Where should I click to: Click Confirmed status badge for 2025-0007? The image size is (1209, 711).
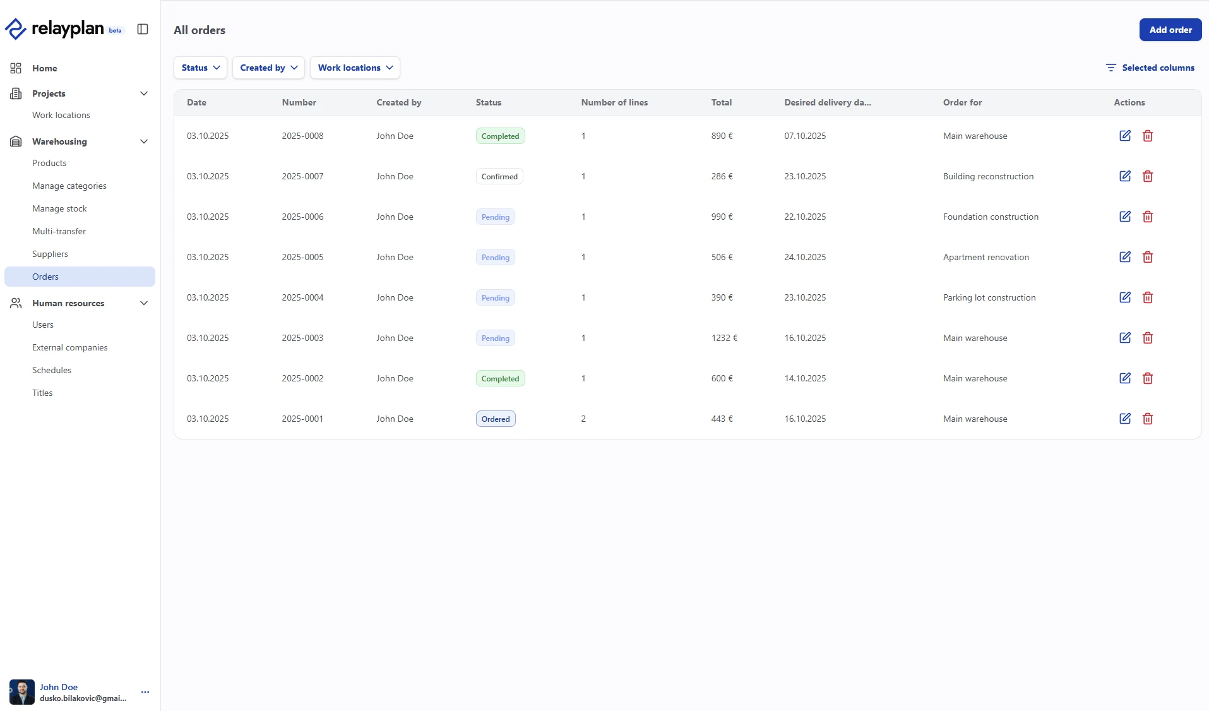click(x=499, y=176)
